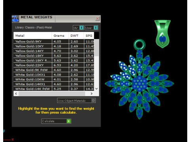190x142 pixels.
Task: Select the Yellow Gold:9KY row
Action: [54, 41]
